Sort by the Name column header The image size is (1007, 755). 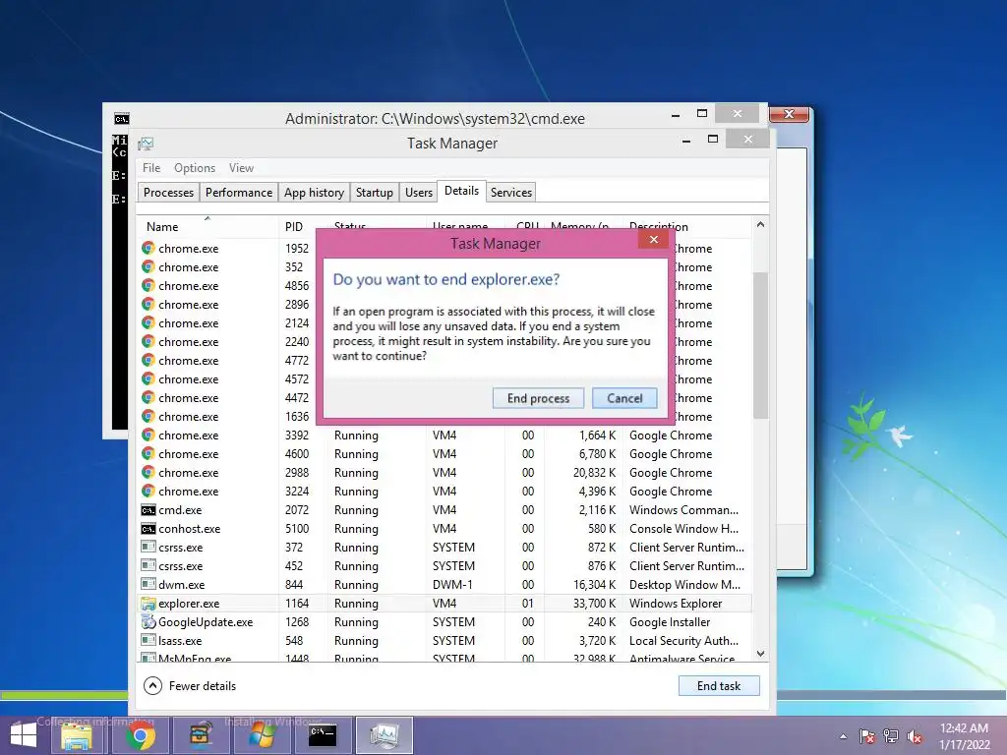207,227
